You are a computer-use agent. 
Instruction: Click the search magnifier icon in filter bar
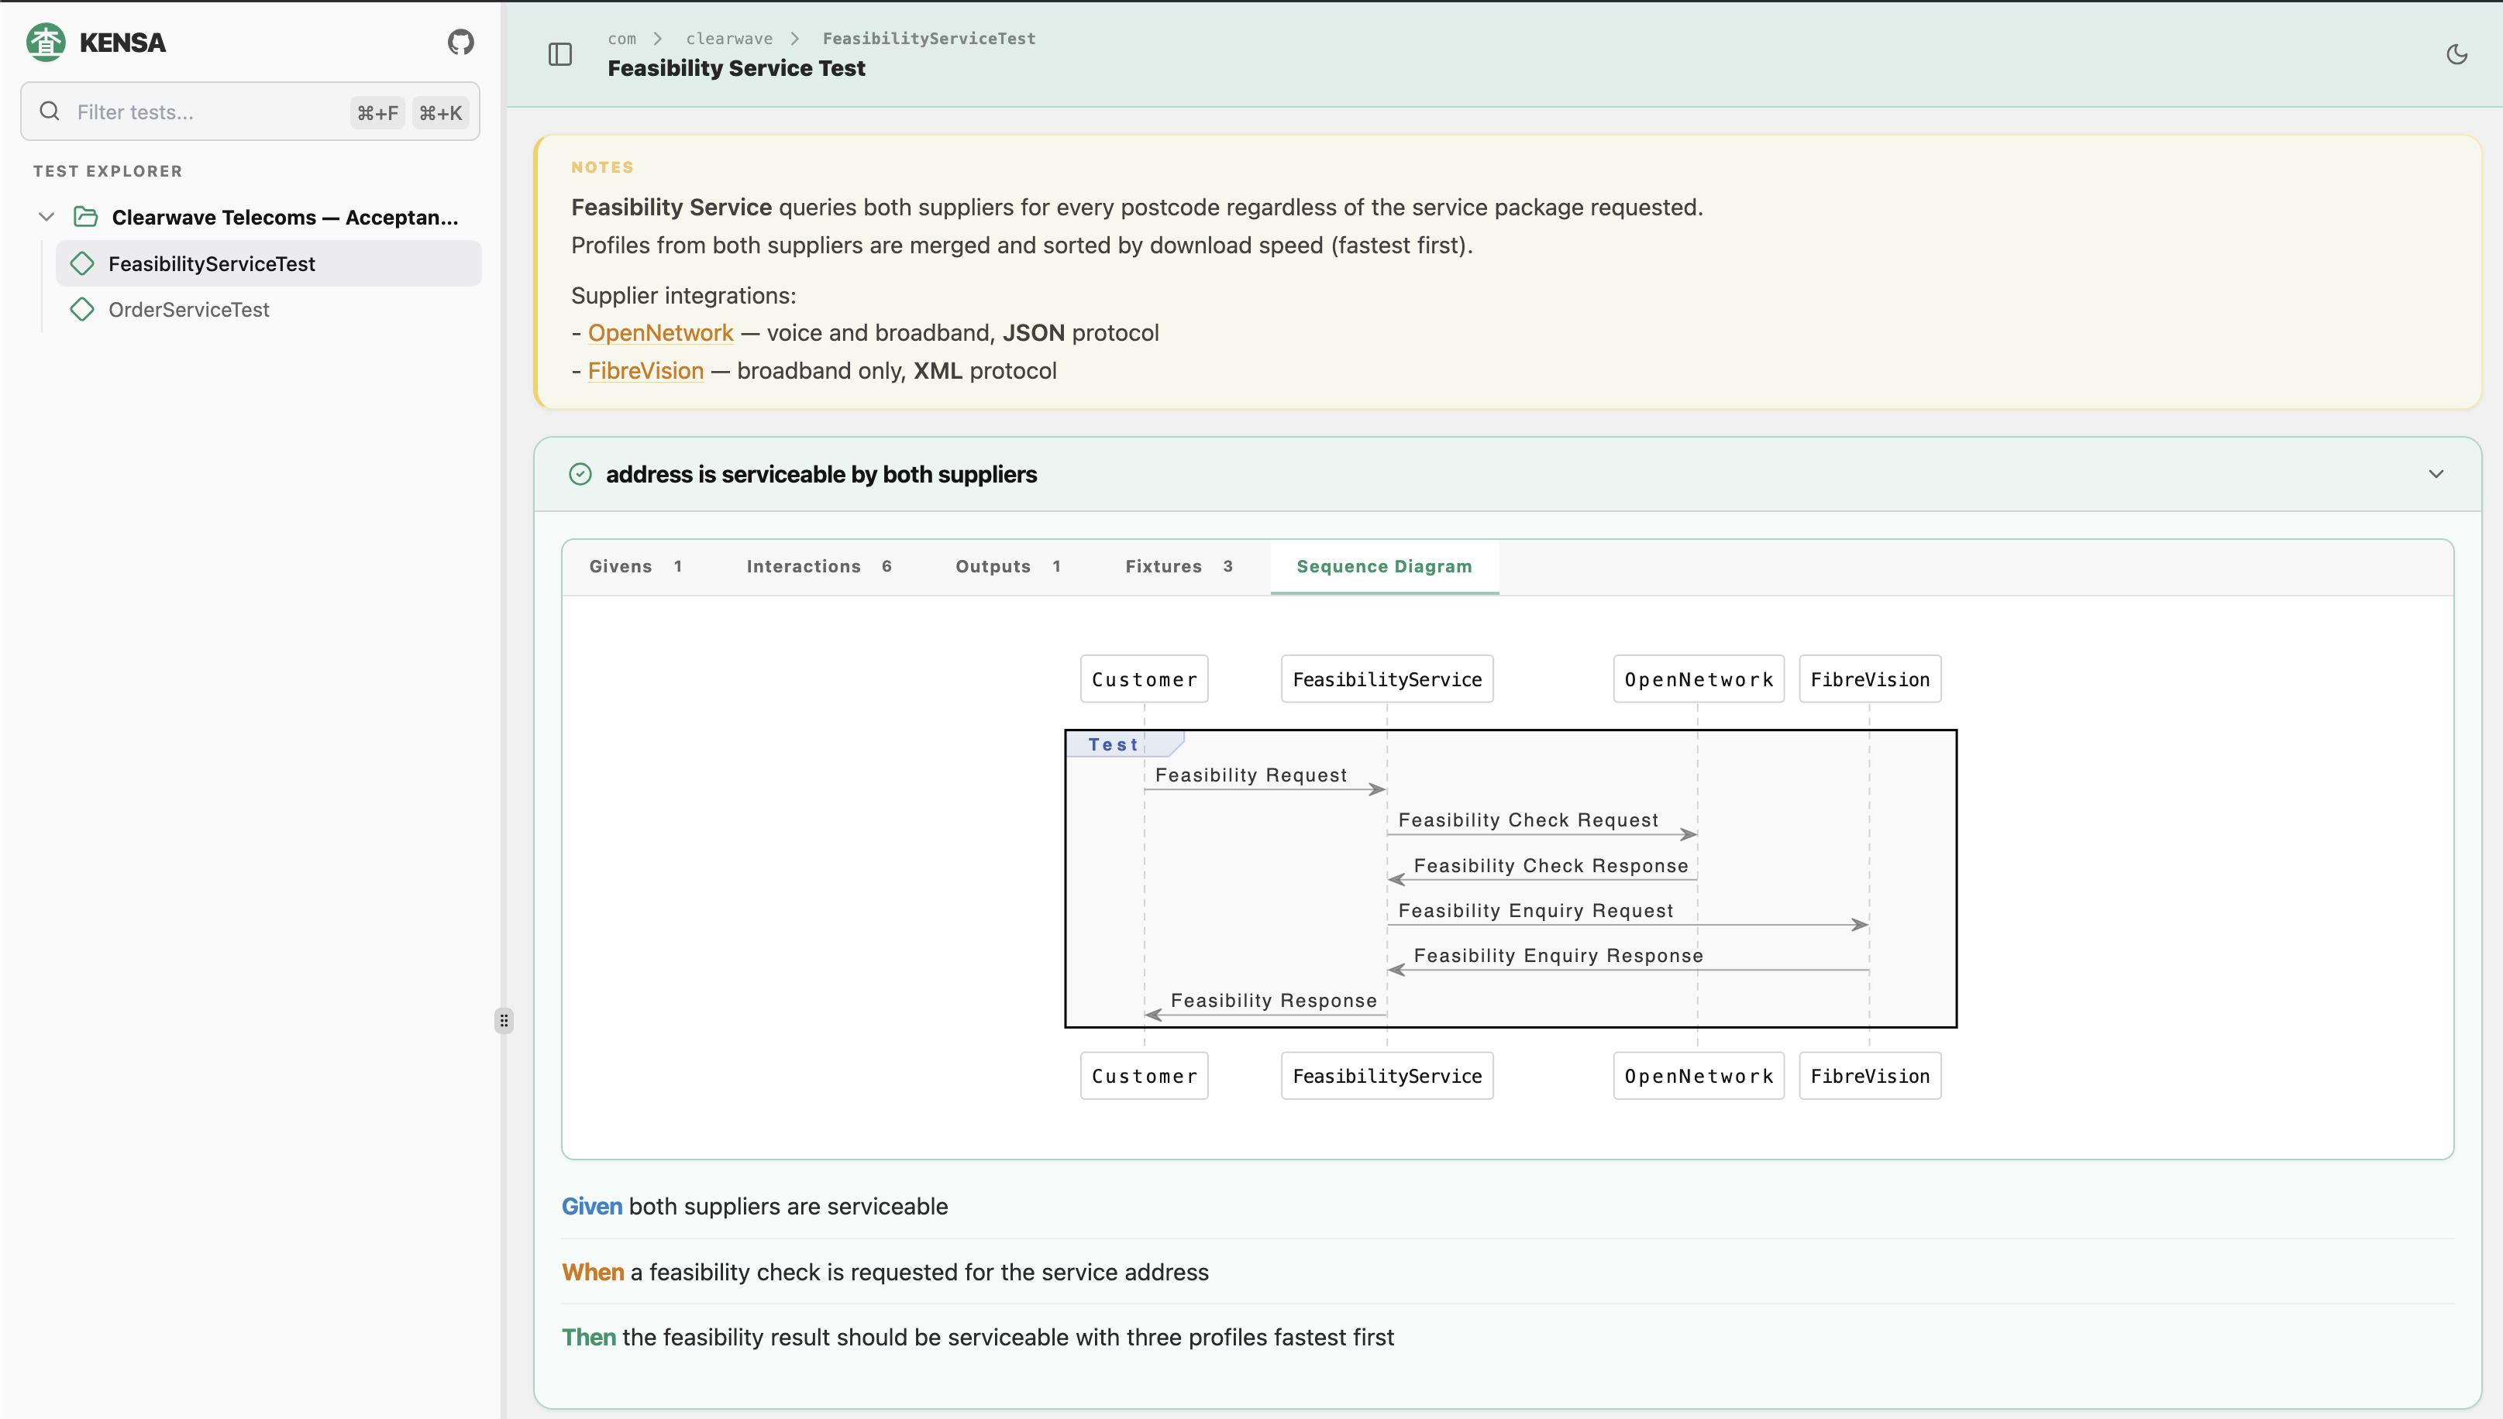pos(50,111)
